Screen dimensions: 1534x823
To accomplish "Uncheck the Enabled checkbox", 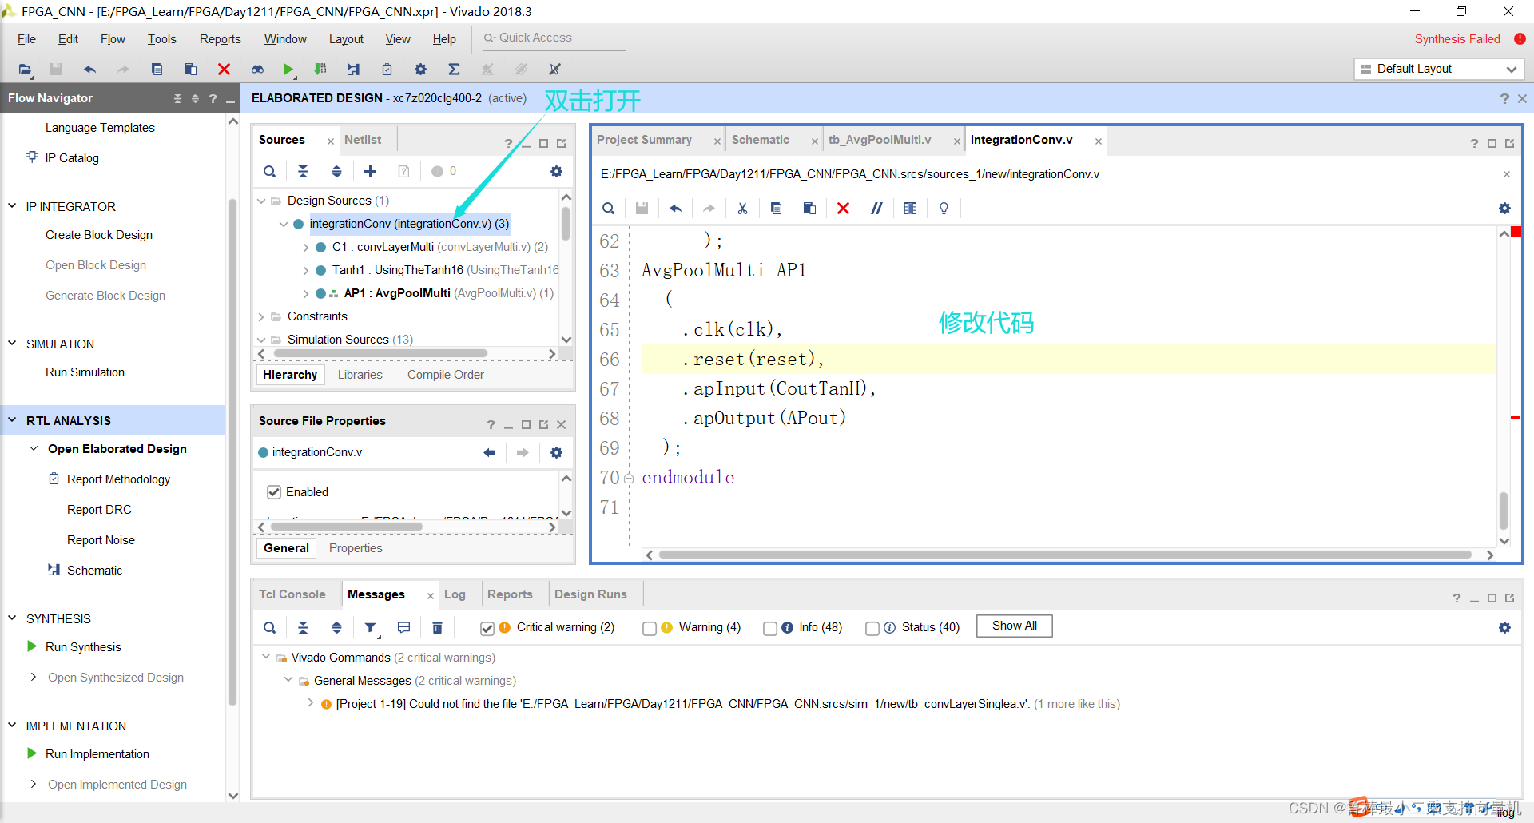I will pyautogui.click(x=274, y=492).
